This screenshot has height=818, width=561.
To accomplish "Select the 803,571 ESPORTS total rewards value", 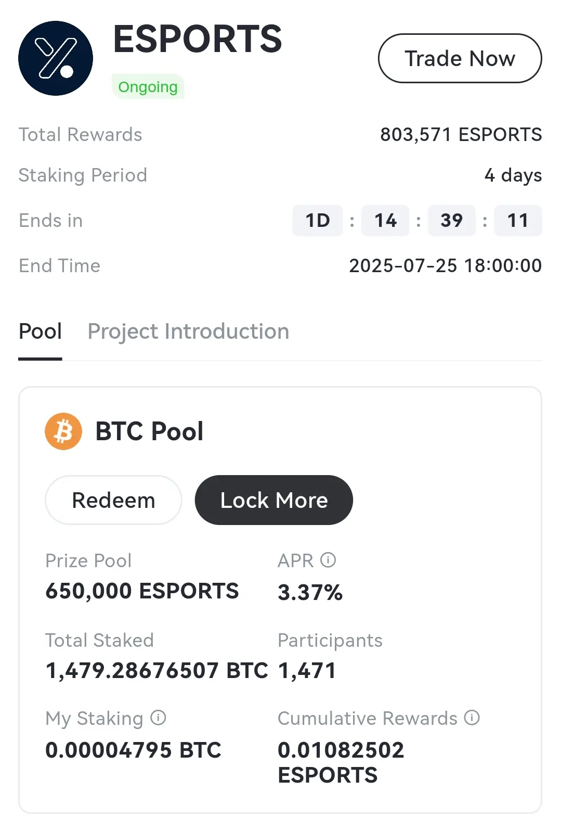I will [x=461, y=135].
